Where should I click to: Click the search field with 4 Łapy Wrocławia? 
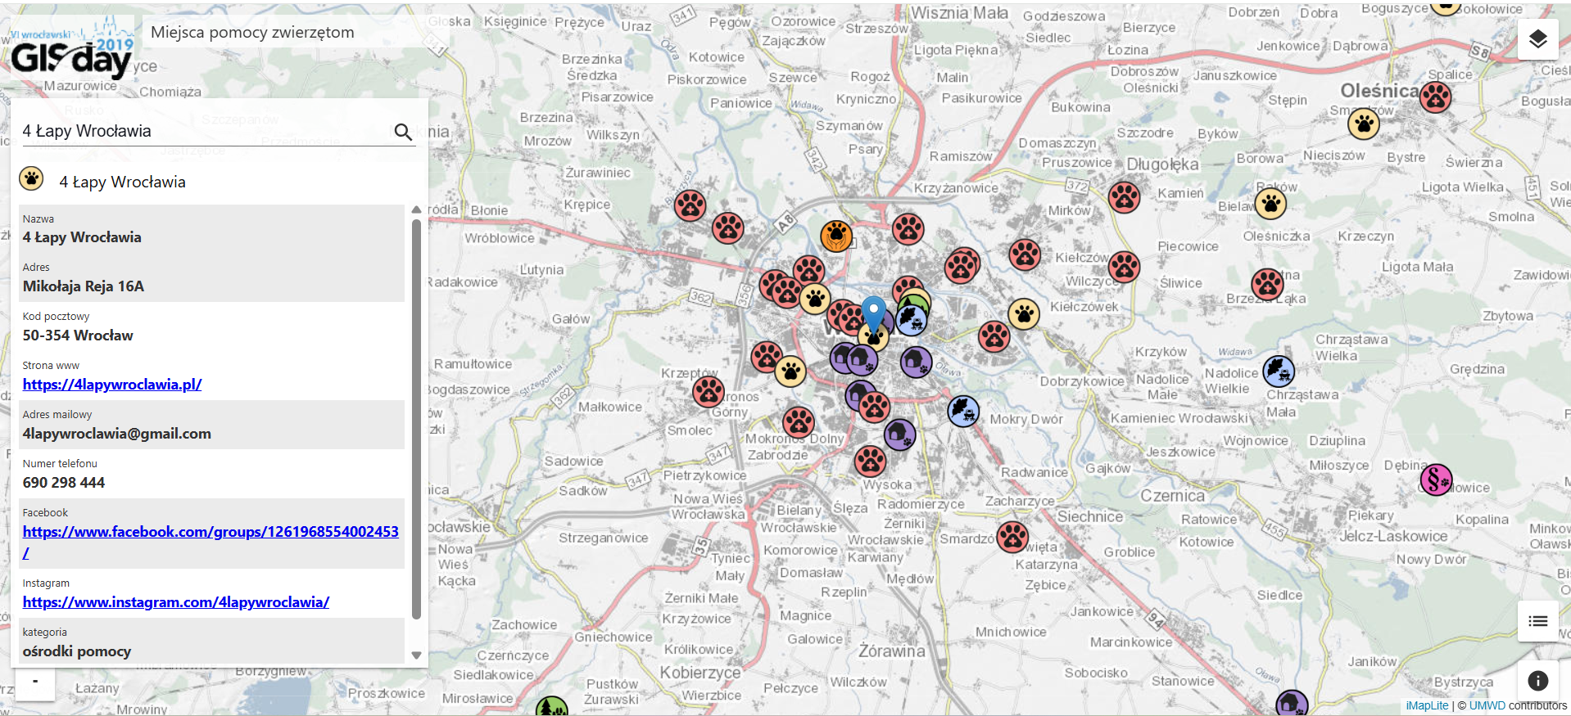pos(205,131)
